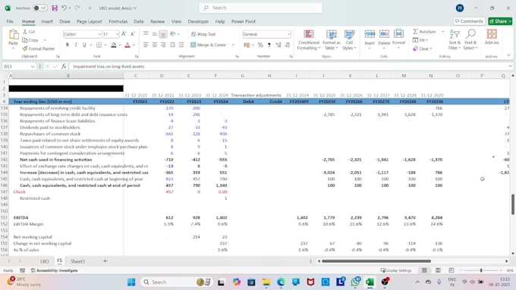Viewport: 516px width, 290px height.
Task: Toggle Bold formatting
Action: (68, 45)
